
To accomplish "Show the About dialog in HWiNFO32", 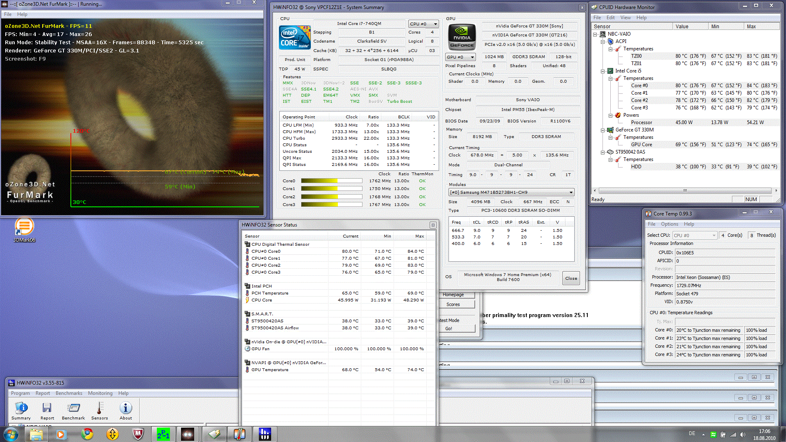I will pyautogui.click(x=126, y=411).
